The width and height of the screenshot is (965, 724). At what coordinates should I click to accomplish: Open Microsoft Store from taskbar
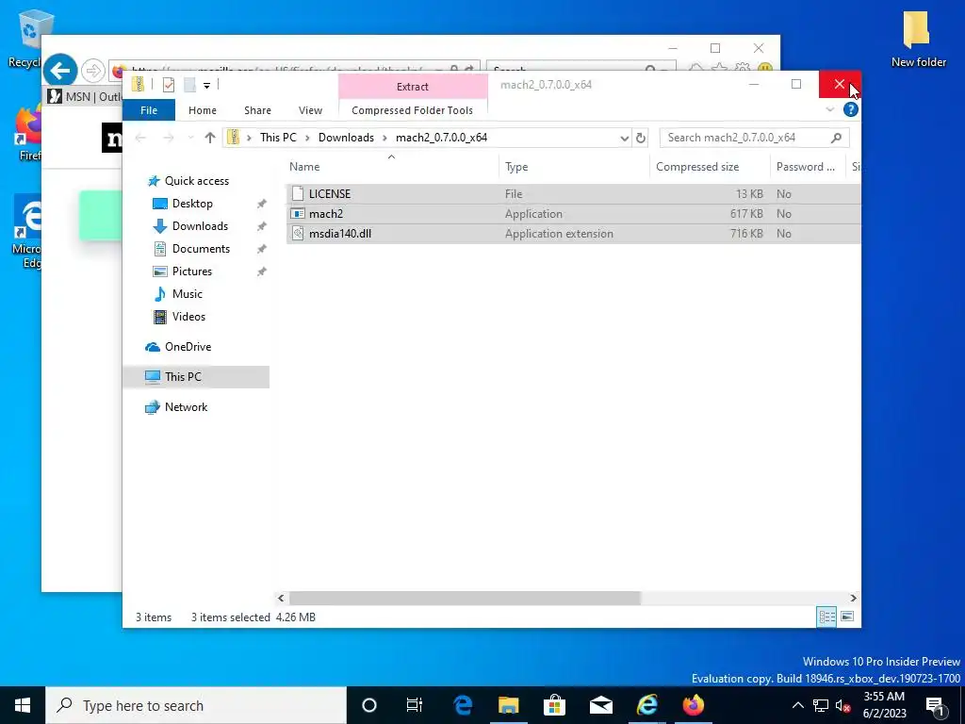[x=554, y=705]
